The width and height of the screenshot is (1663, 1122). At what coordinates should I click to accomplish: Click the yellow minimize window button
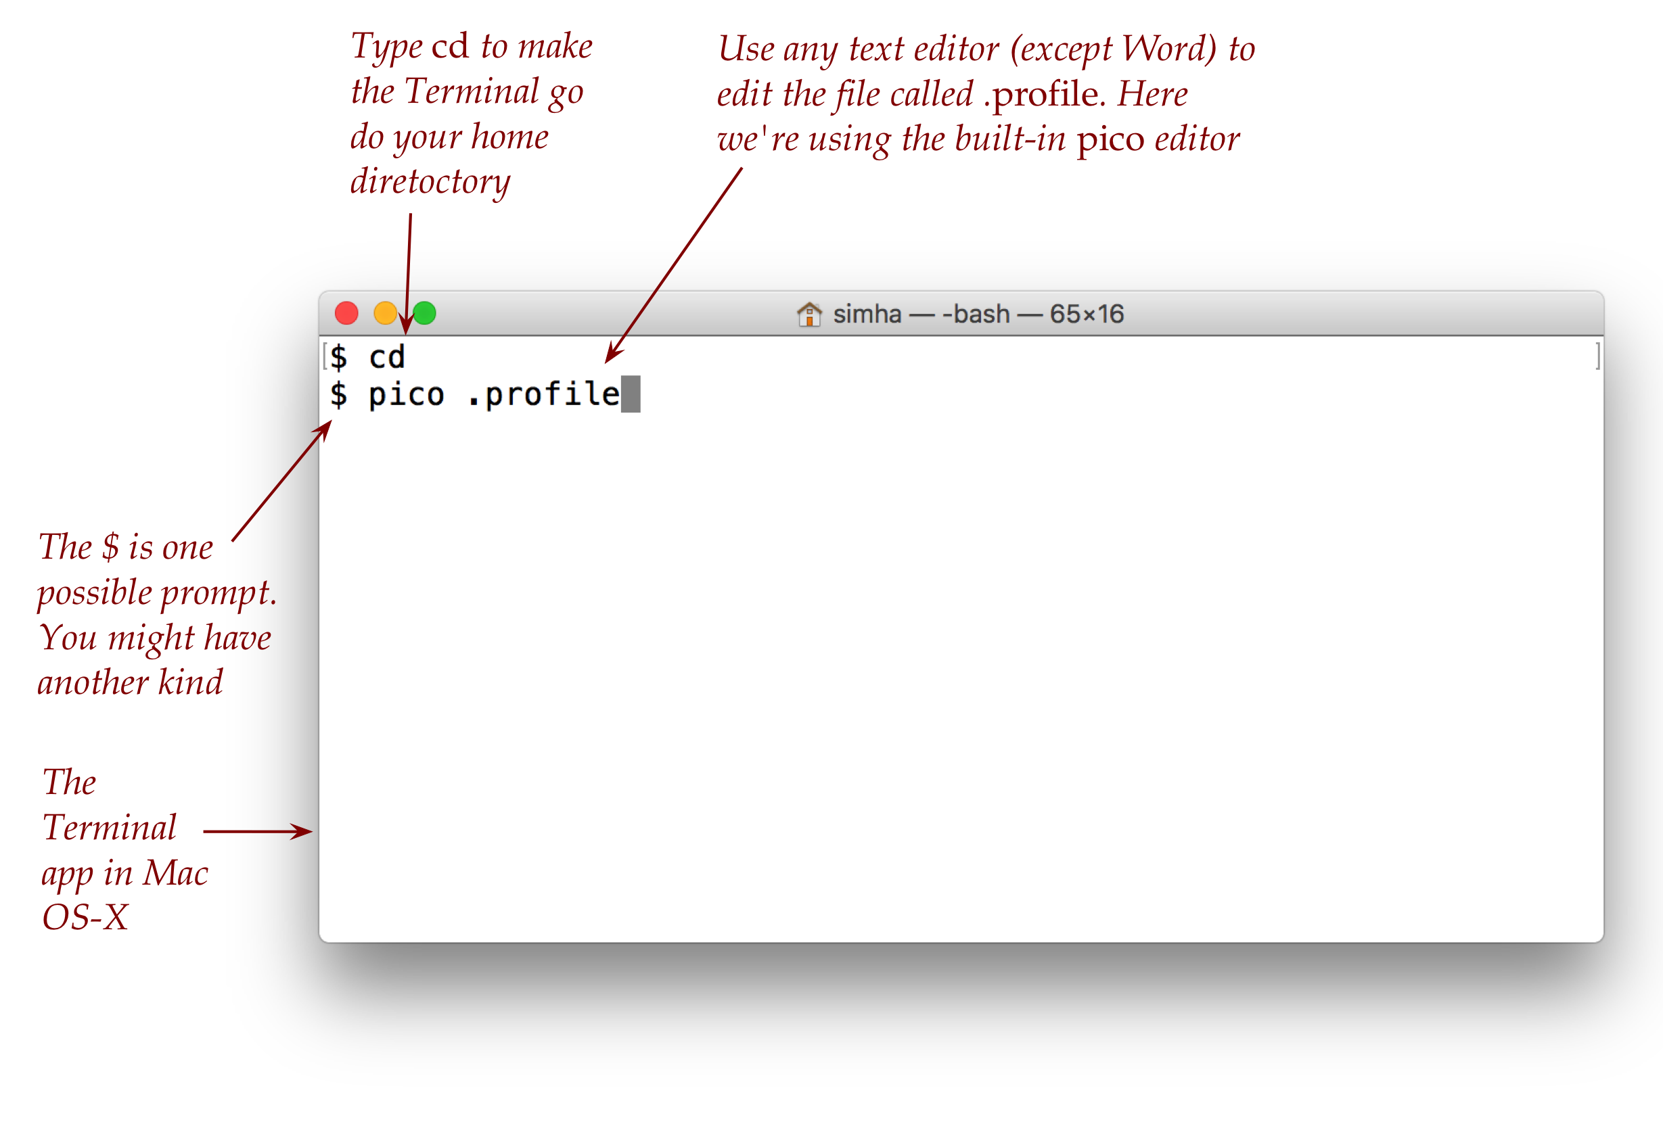coord(385,313)
